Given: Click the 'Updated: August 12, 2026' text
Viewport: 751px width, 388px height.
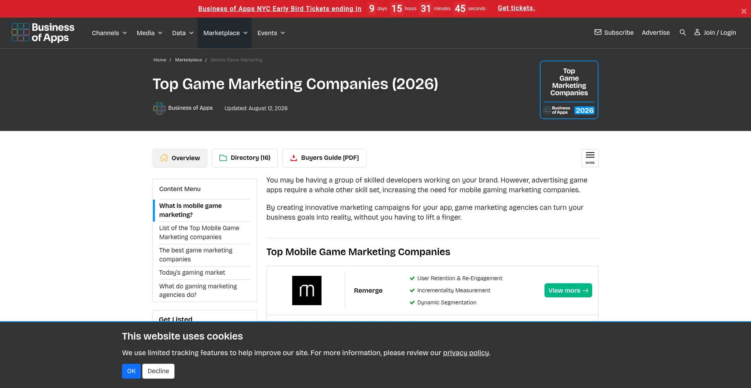Looking at the screenshot, I should pos(256,108).
